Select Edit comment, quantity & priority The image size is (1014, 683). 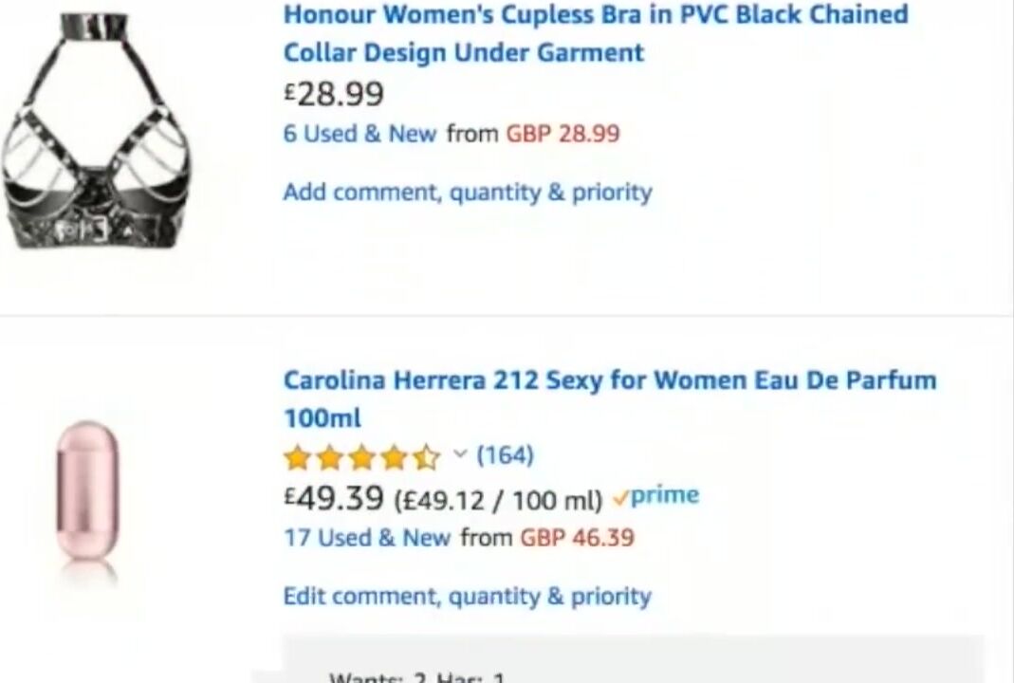467,597
